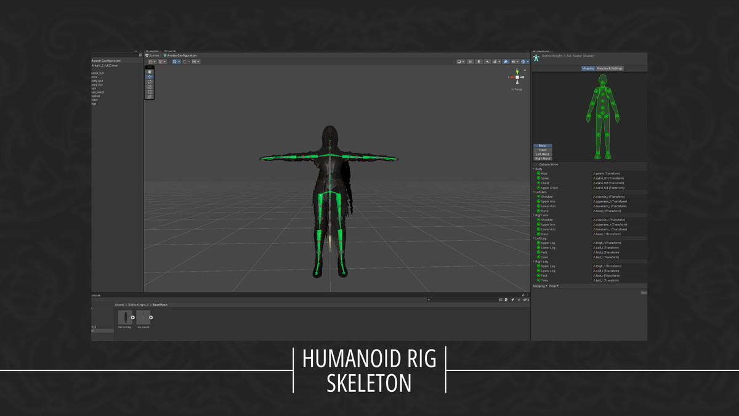Select the Scale tool in scene overlay
The width and height of the screenshot is (739, 416).
[x=150, y=86]
